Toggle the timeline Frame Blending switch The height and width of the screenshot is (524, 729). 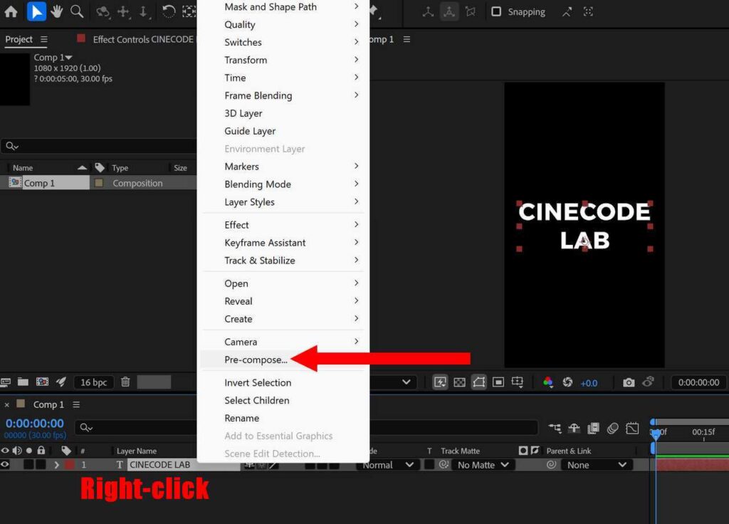(x=593, y=428)
